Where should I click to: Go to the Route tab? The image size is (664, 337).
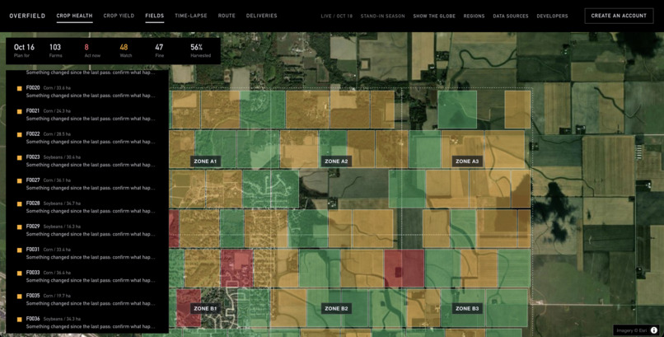pyautogui.click(x=227, y=16)
